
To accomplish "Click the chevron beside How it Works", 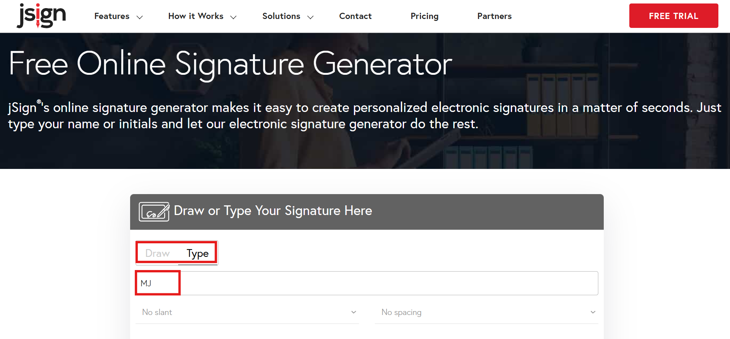I will click(233, 17).
